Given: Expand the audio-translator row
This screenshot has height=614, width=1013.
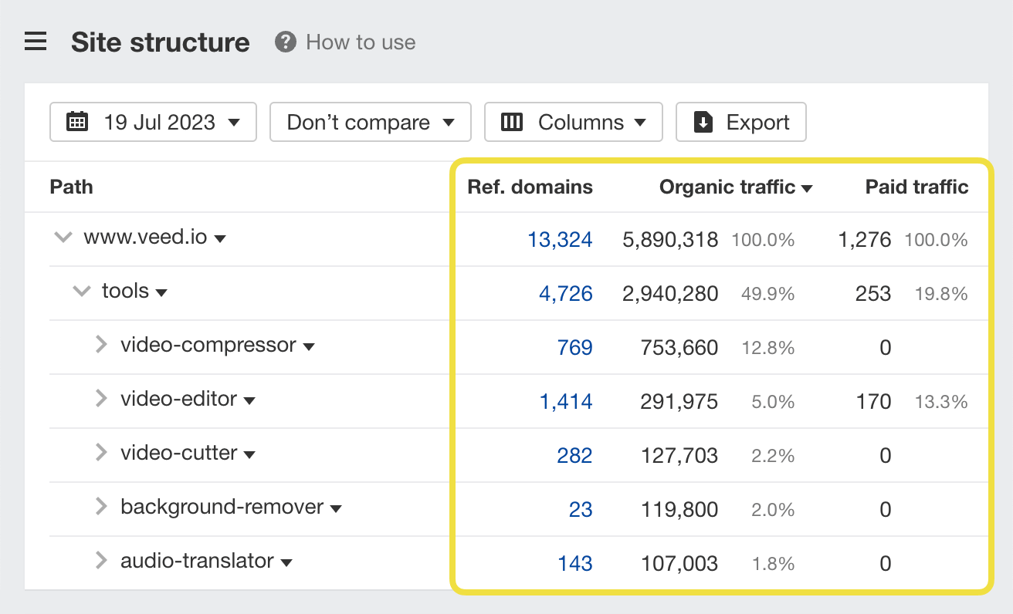Looking at the screenshot, I should tap(100, 561).
